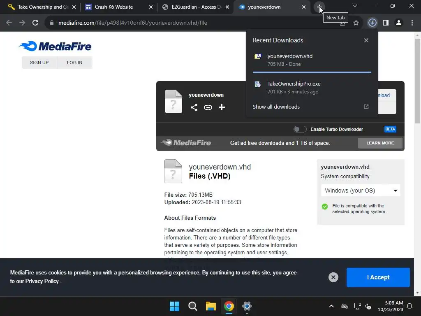Open Windows Start menu
Viewport: 421px width, 316px height.
tap(174, 306)
